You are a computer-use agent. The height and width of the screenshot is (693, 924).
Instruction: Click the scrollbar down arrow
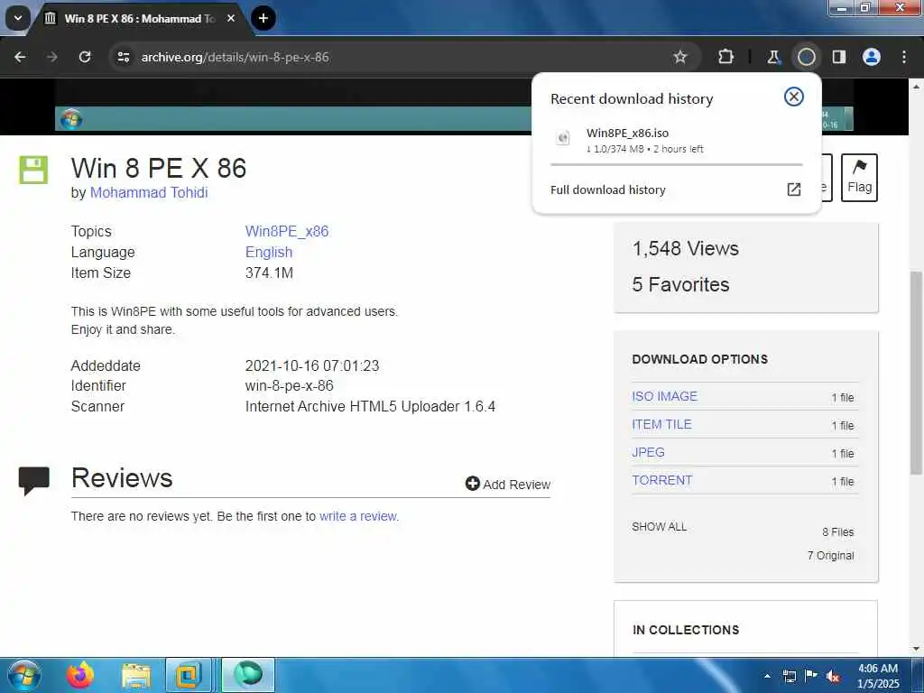click(x=916, y=650)
